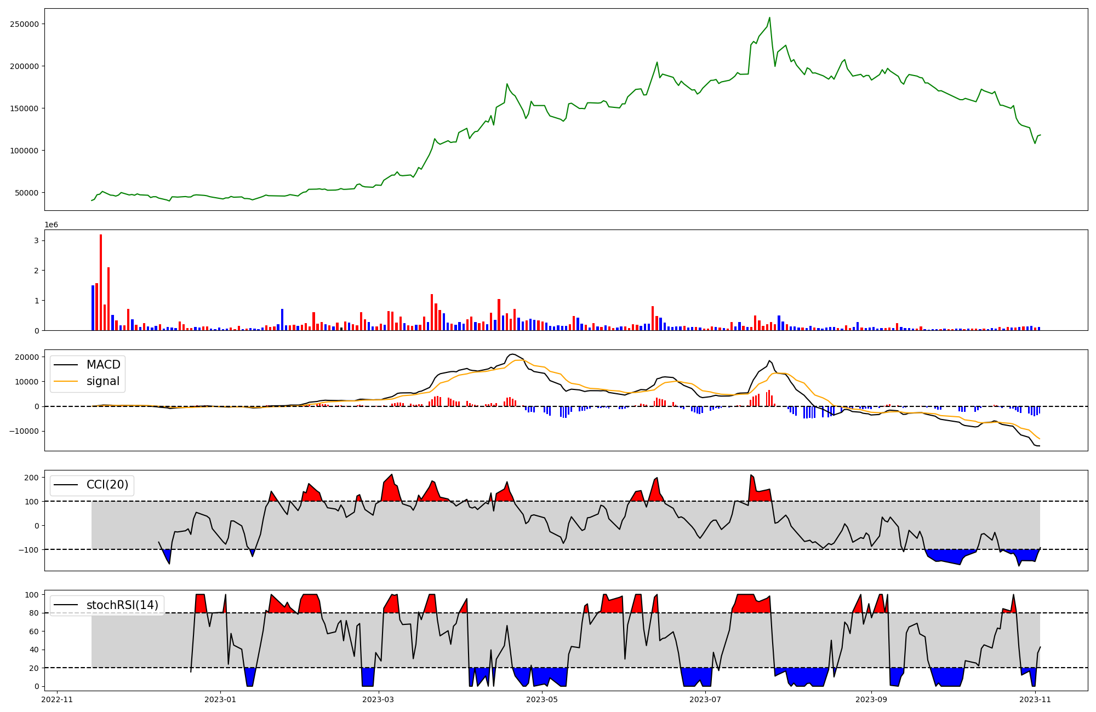Click the 250000 price axis label
The image size is (1096, 712).
click(24, 24)
